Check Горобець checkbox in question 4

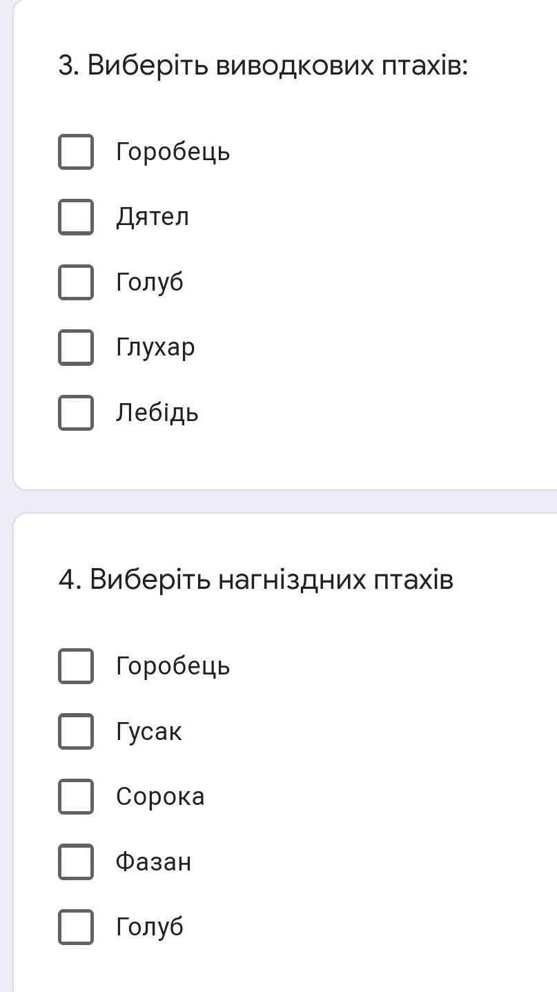[76, 666]
